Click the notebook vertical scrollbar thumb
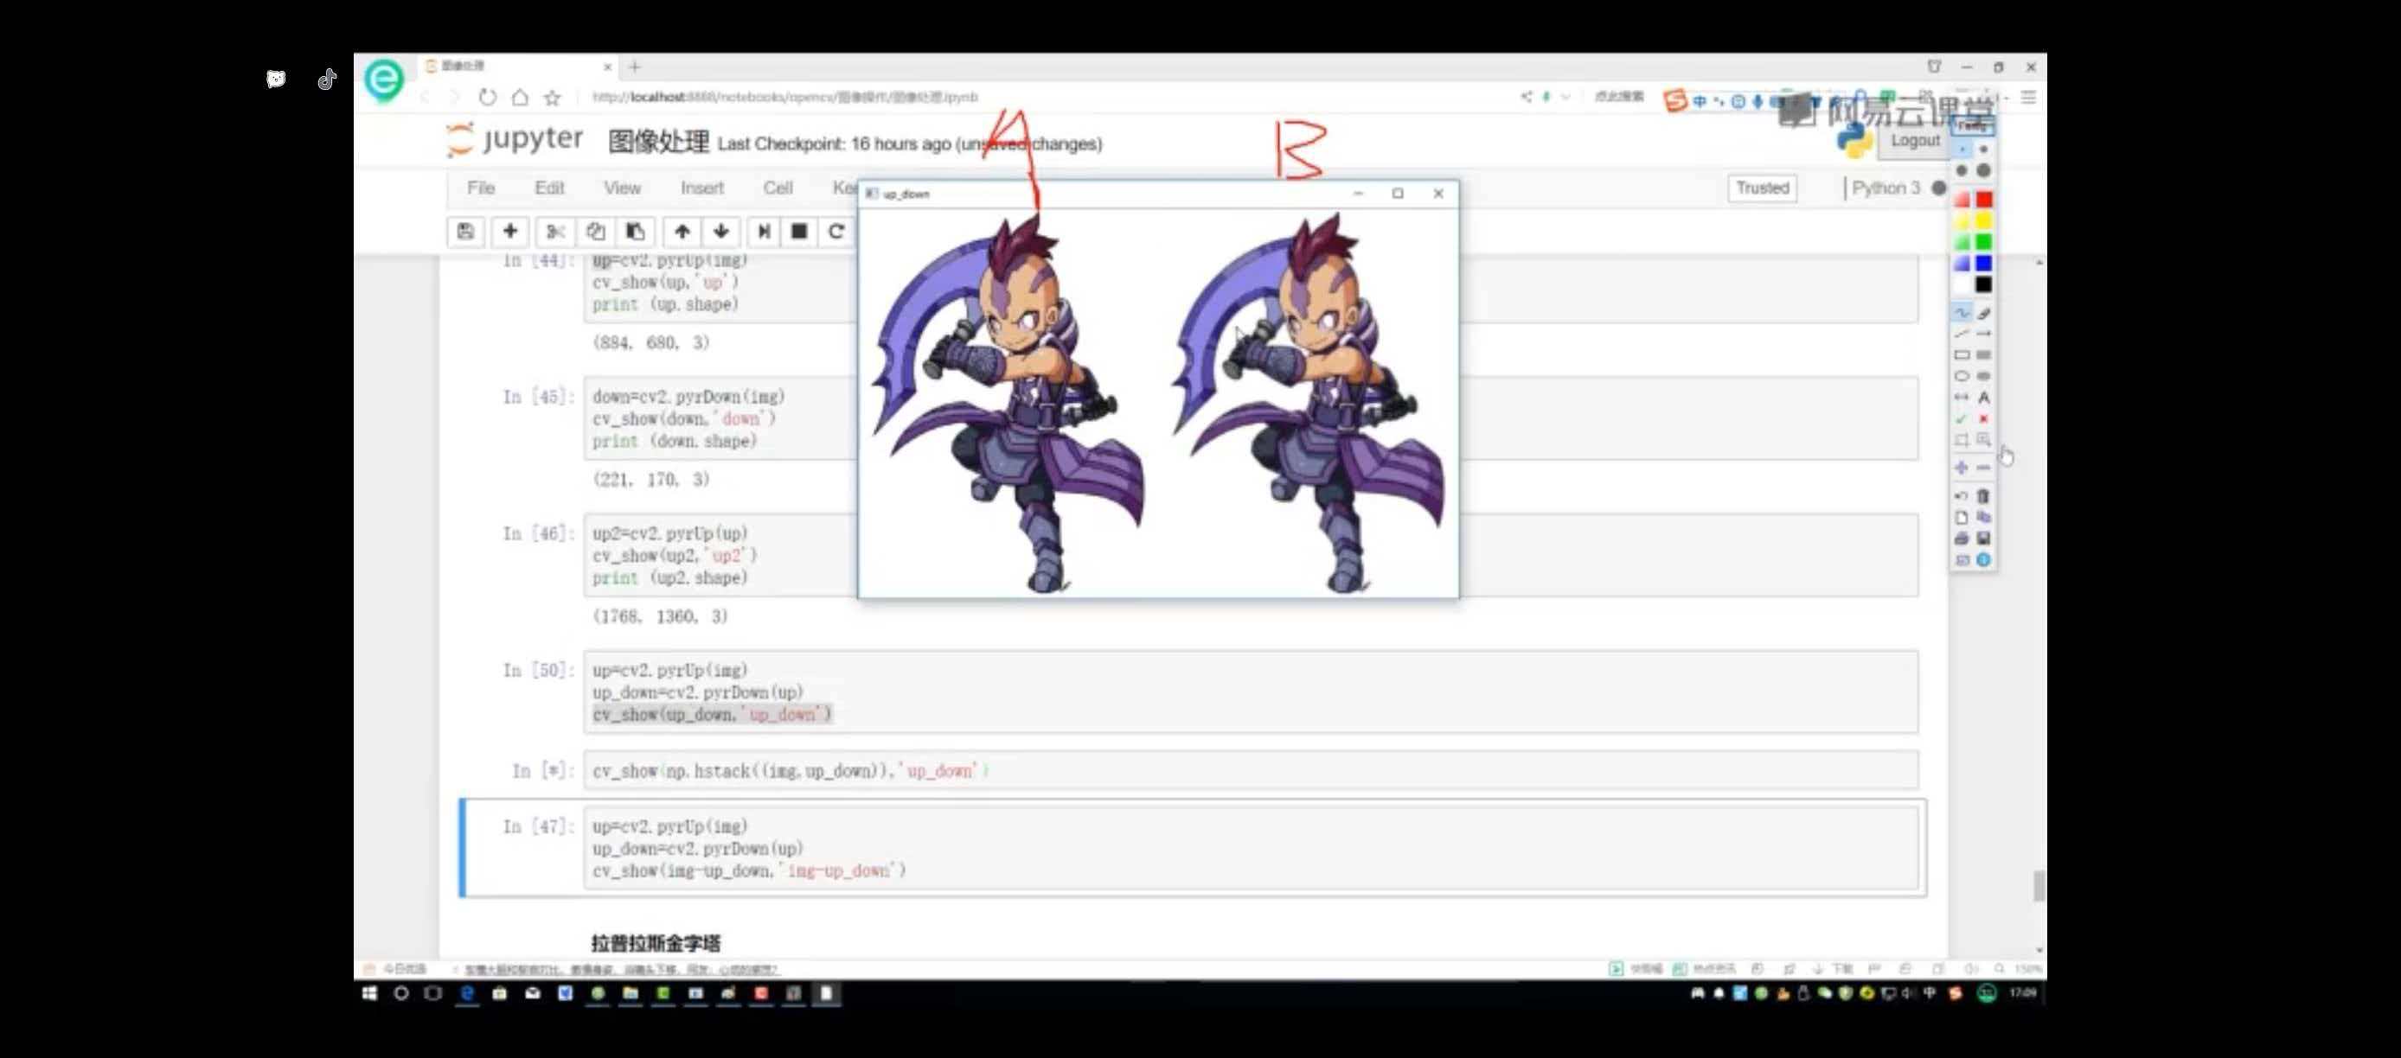 click(x=2039, y=886)
